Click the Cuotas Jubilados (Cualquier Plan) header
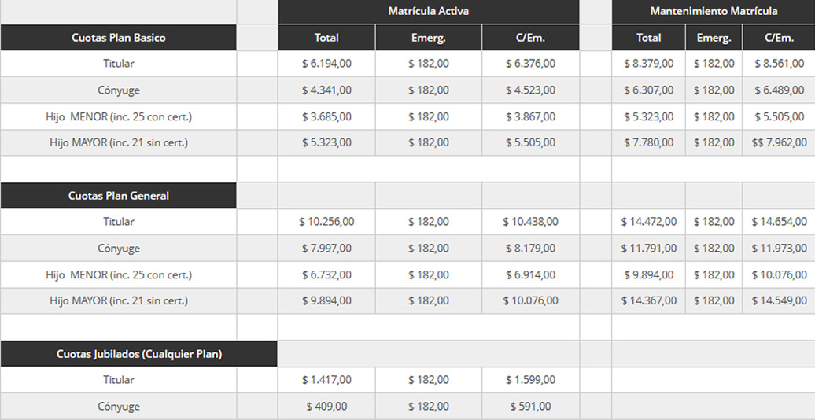The height and width of the screenshot is (420, 815). tap(138, 354)
